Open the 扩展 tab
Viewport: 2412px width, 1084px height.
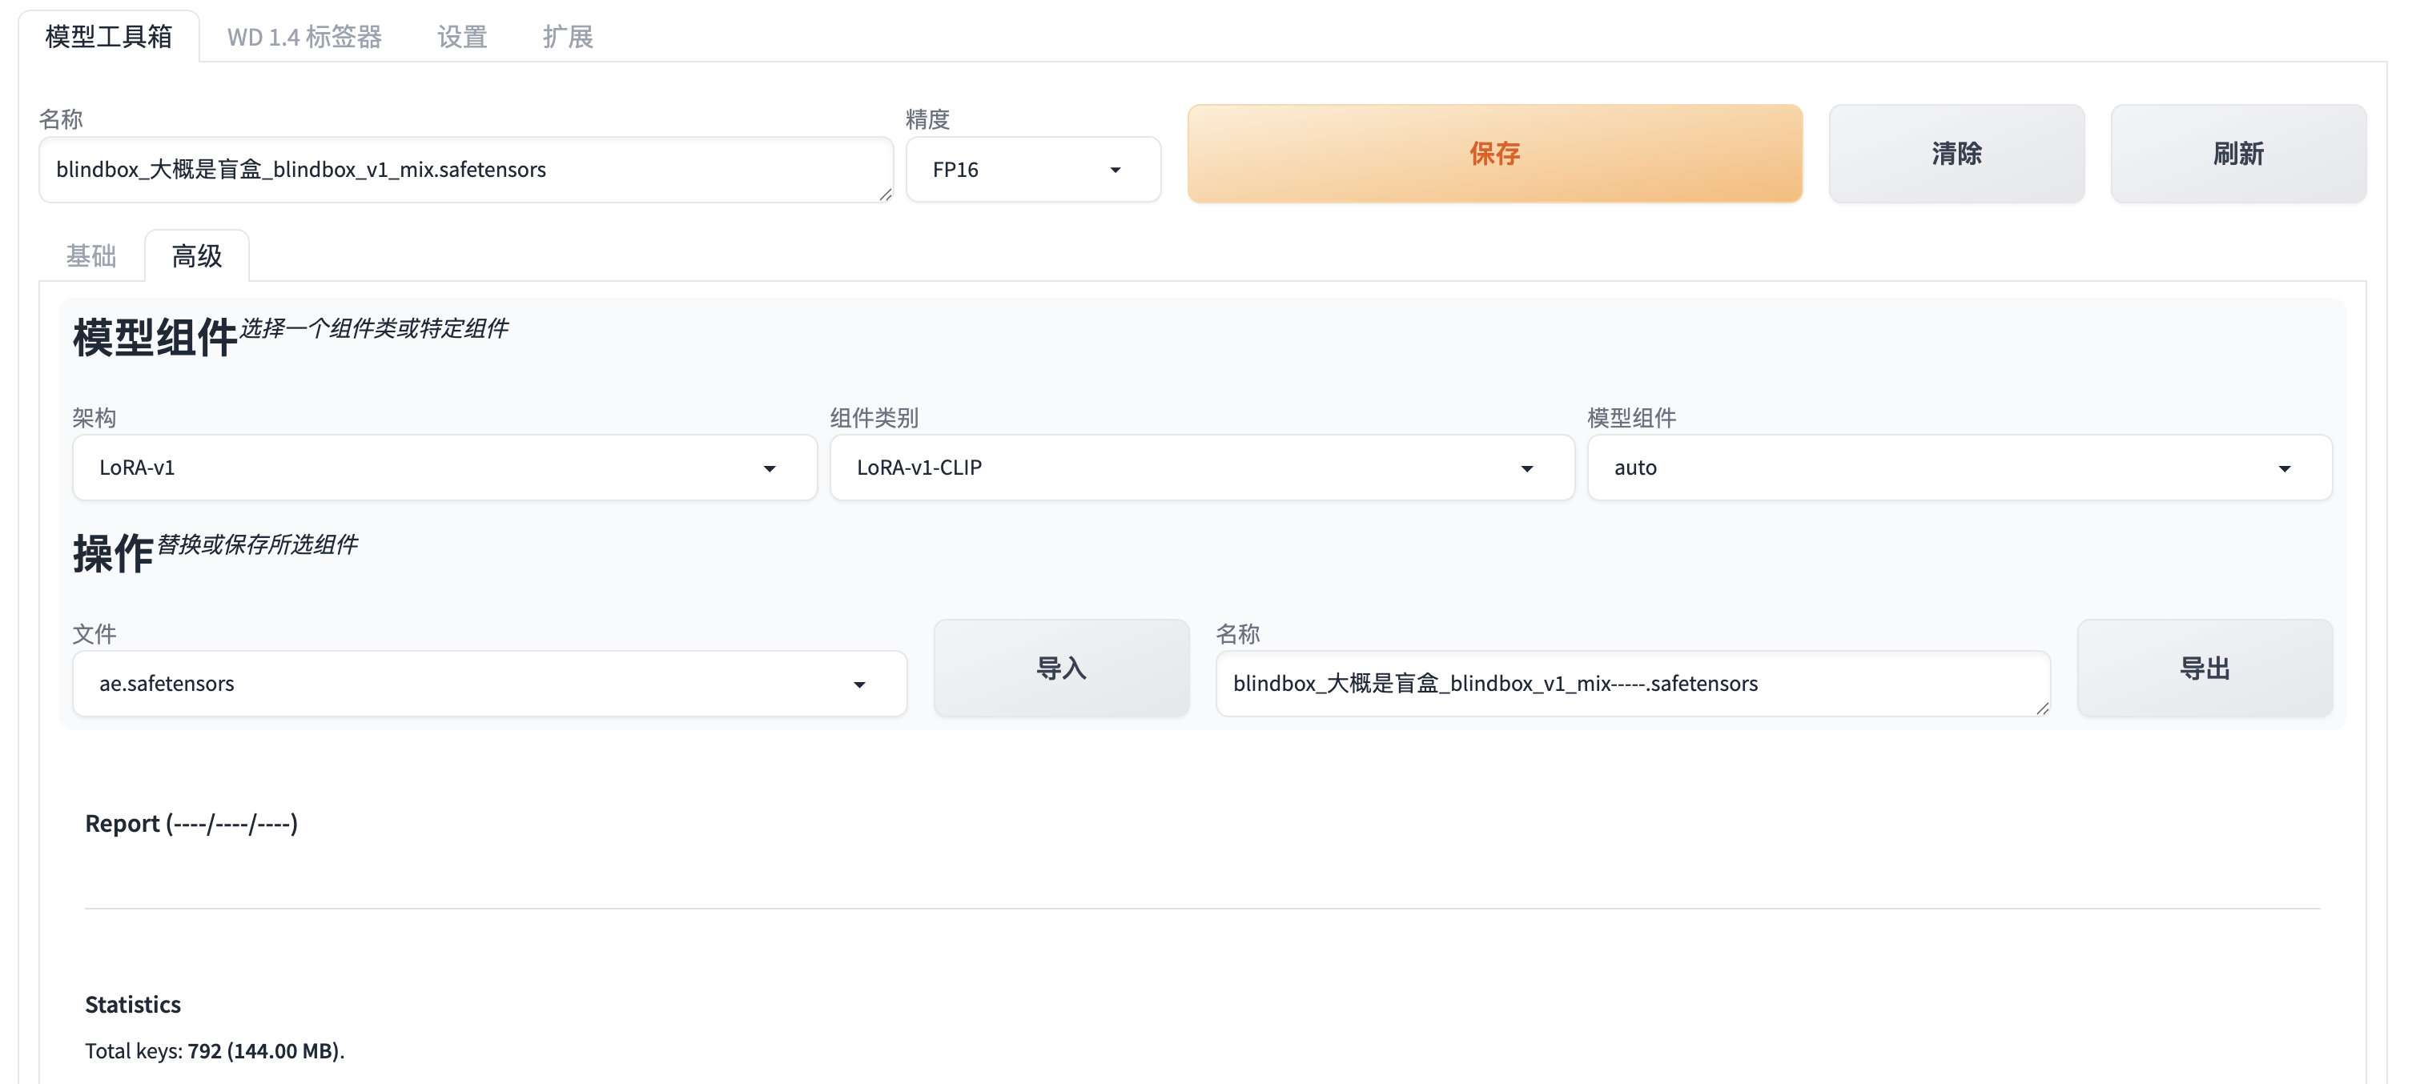pyautogui.click(x=568, y=37)
